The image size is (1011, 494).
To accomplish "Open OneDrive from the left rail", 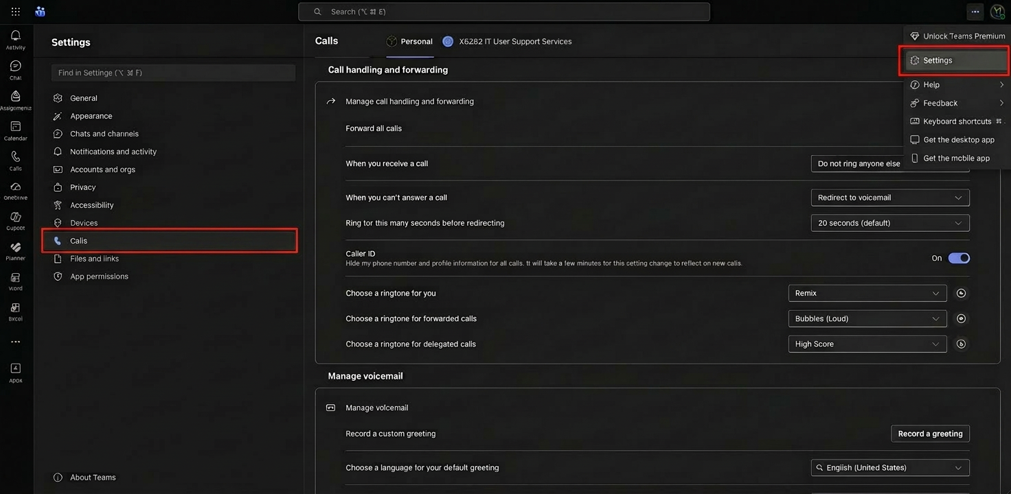I will click(x=15, y=191).
